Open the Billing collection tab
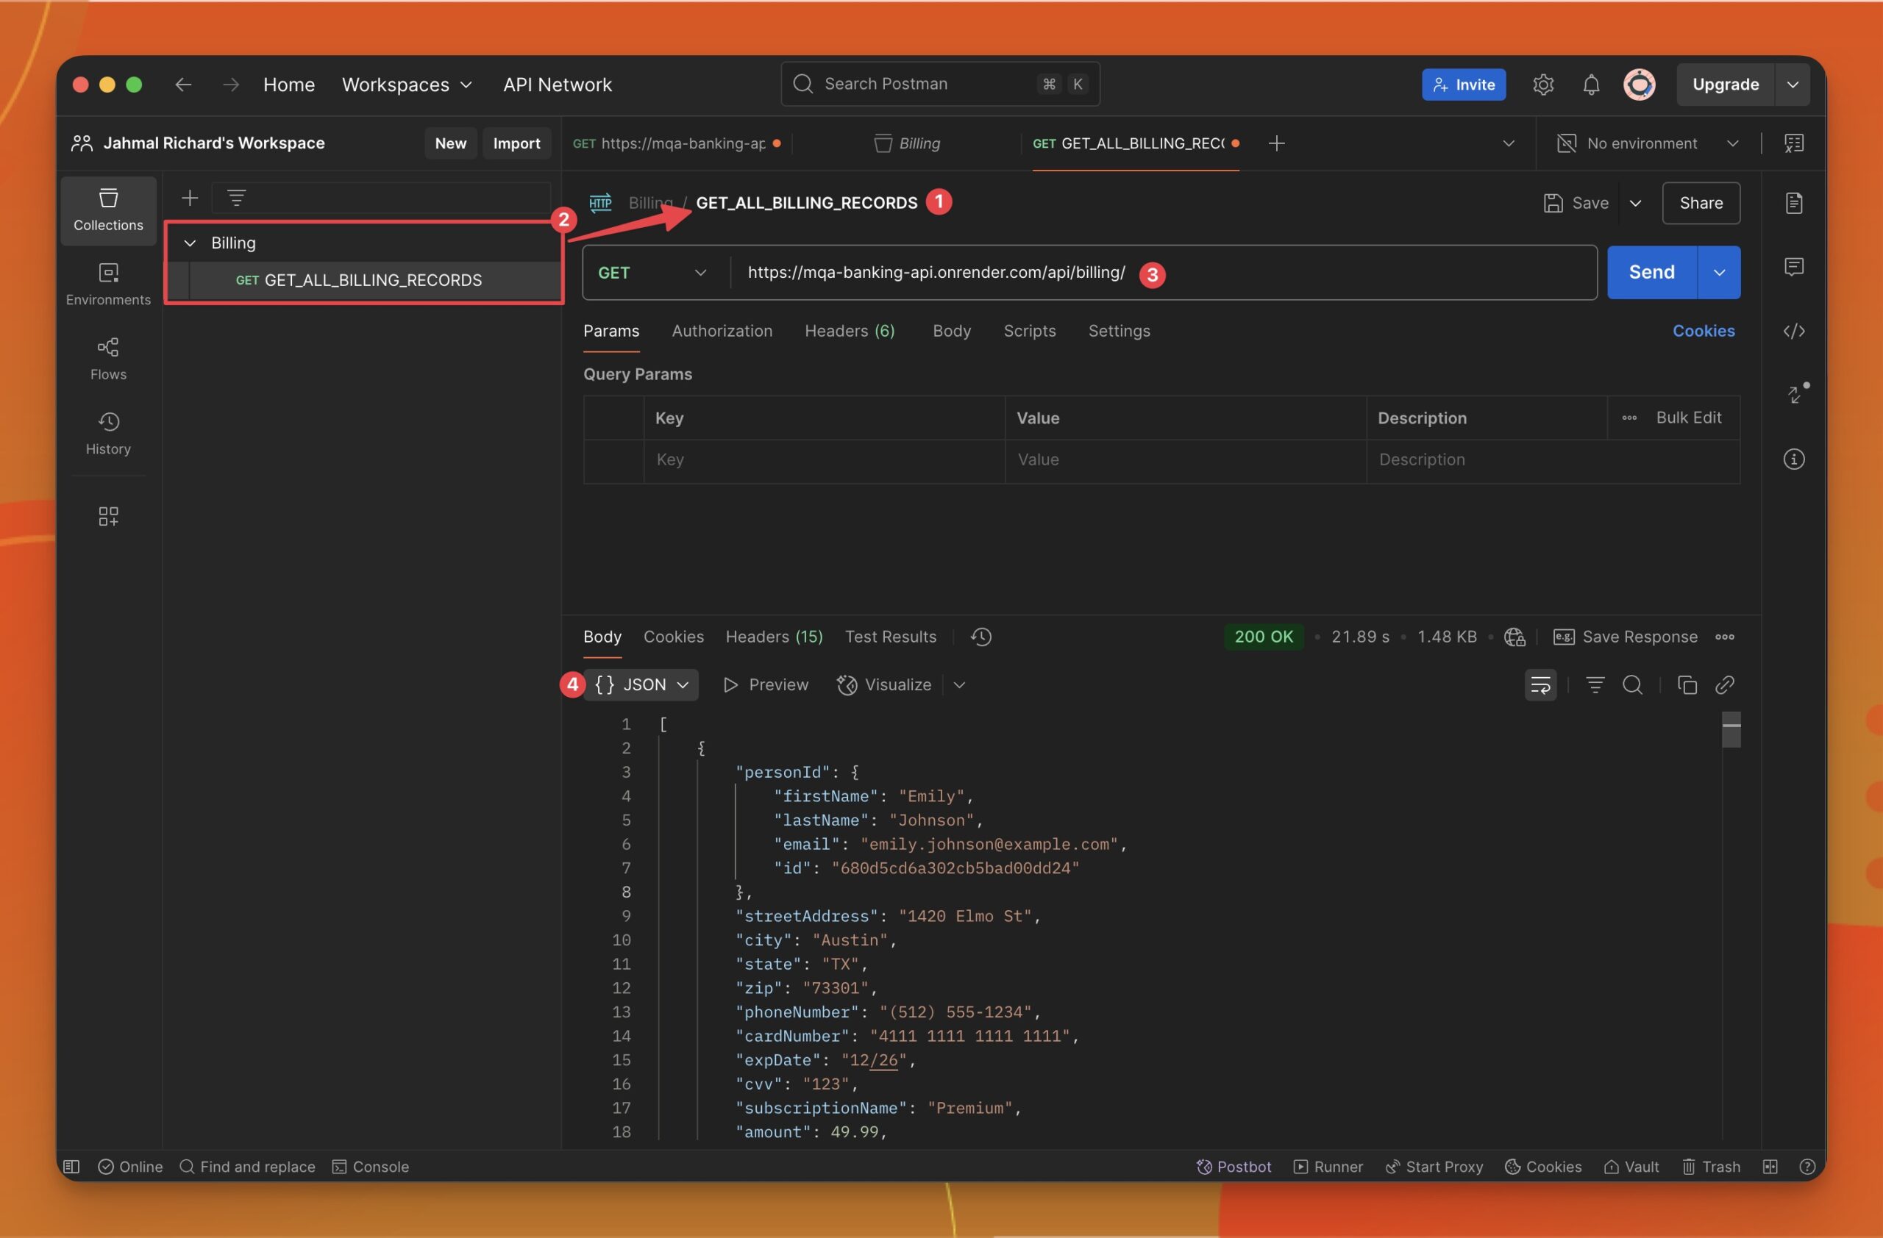The height and width of the screenshot is (1238, 1883). point(907,143)
